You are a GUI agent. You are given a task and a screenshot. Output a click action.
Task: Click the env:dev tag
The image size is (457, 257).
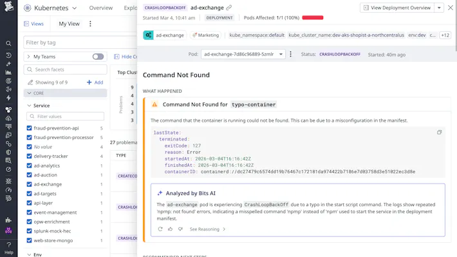pyautogui.click(x=417, y=35)
